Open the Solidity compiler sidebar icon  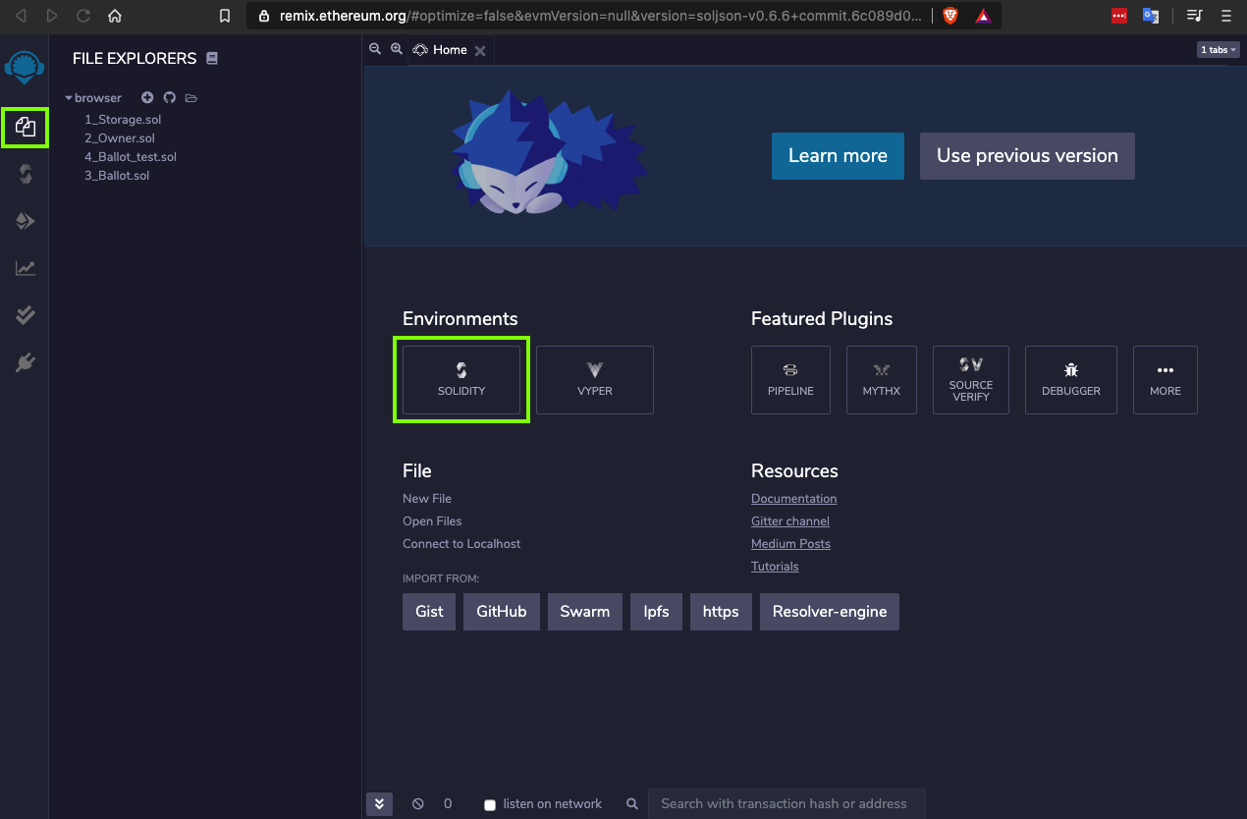click(x=26, y=174)
